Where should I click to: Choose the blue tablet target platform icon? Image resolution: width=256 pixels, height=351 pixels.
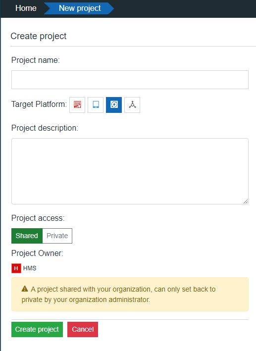(96, 105)
